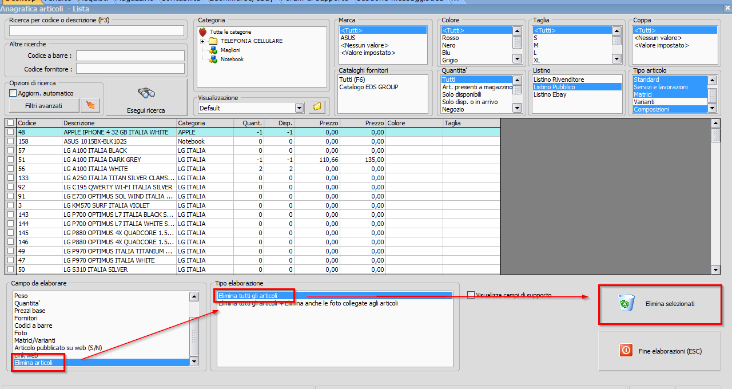Select checkbox of LG S310 ITALIA SILVER row

point(10,269)
